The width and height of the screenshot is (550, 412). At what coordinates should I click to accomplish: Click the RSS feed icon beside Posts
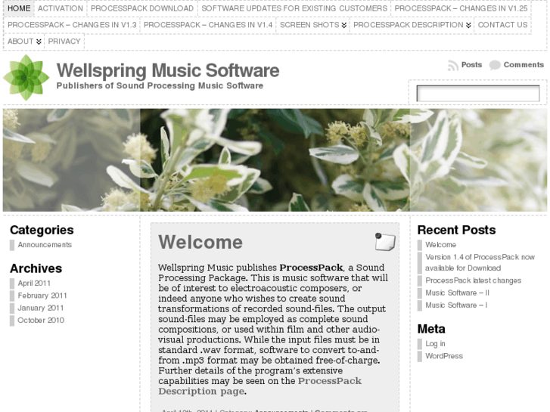tap(453, 65)
